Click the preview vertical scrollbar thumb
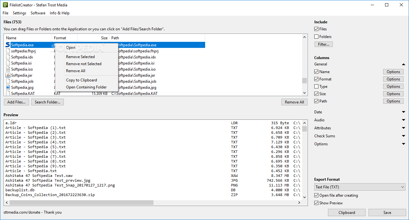 pyautogui.click(x=305, y=129)
